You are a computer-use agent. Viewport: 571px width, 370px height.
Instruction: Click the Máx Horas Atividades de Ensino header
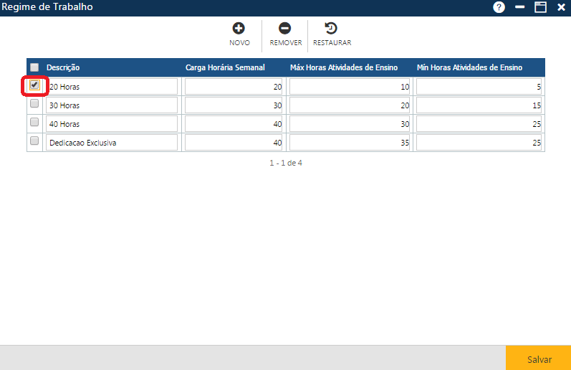(x=343, y=67)
